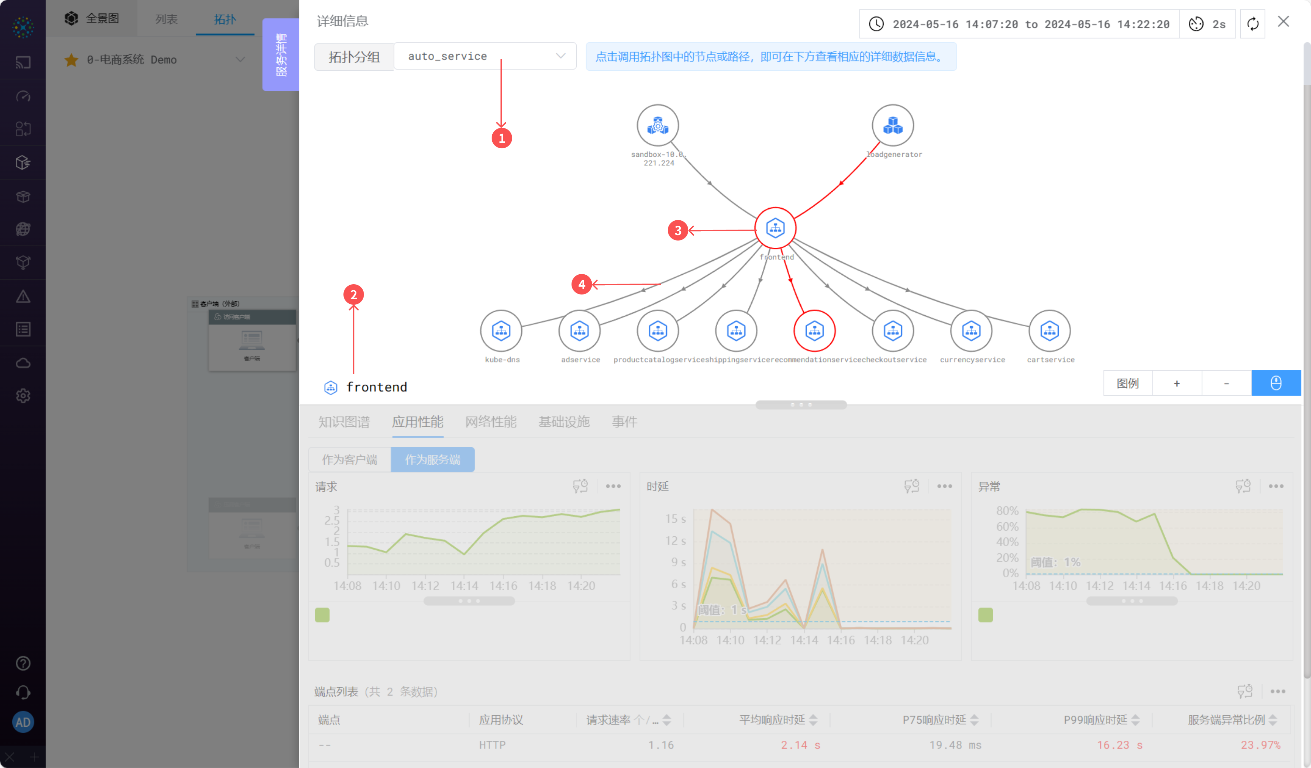Open the auto_service topology group dropdown
1311x768 pixels.
(x=484, y=56)
